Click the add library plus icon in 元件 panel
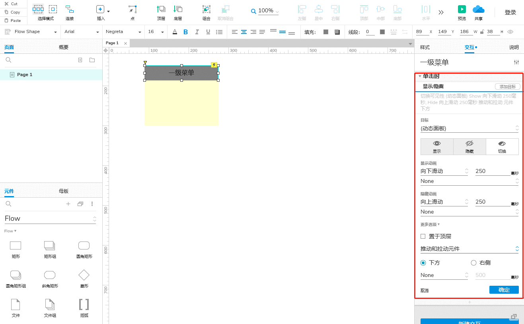 (x=68, y=204)
